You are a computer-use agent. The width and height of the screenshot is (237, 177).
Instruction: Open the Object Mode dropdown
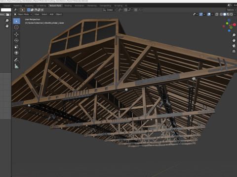(x=23, y=14)
